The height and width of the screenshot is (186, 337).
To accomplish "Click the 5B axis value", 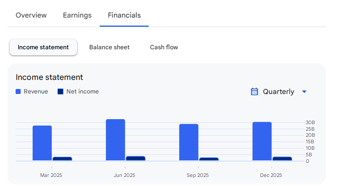I will point(309,155).
